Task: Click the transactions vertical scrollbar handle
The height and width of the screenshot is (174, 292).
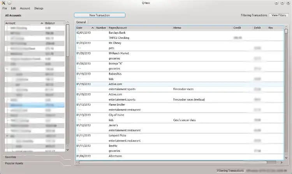Action: [x=286, y=31]
